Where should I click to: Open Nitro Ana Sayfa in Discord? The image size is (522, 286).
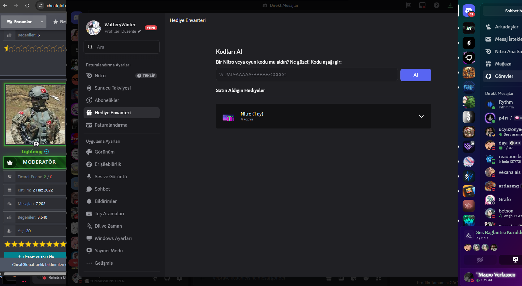(502, 52)
